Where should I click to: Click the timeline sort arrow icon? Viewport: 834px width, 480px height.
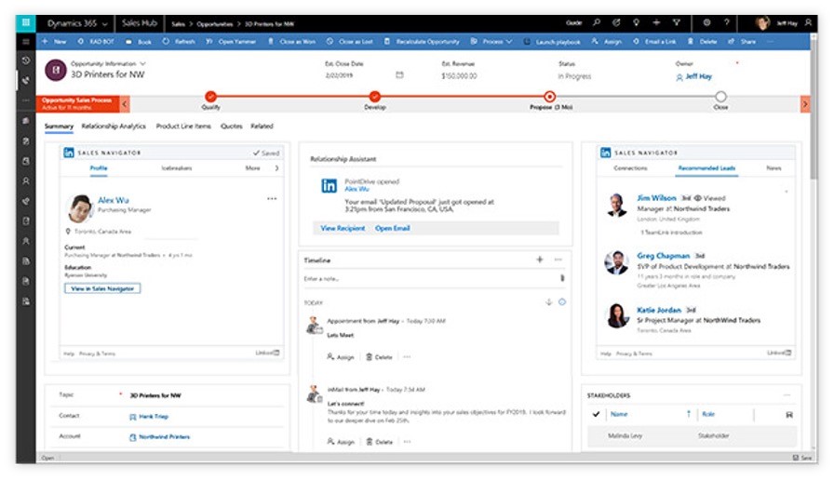(x=549, y=302)
